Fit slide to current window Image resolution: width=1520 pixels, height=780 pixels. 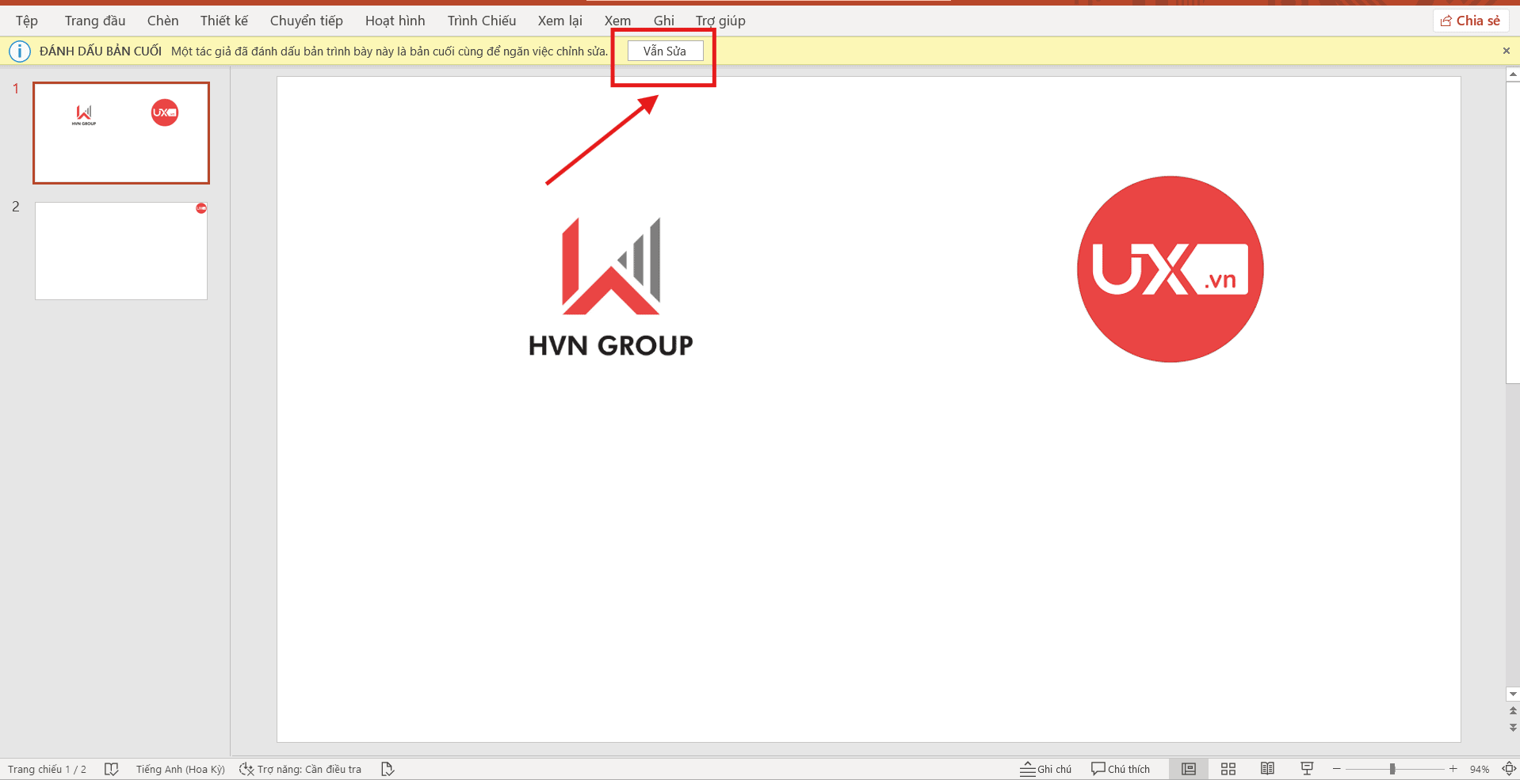click(1508, 769)
